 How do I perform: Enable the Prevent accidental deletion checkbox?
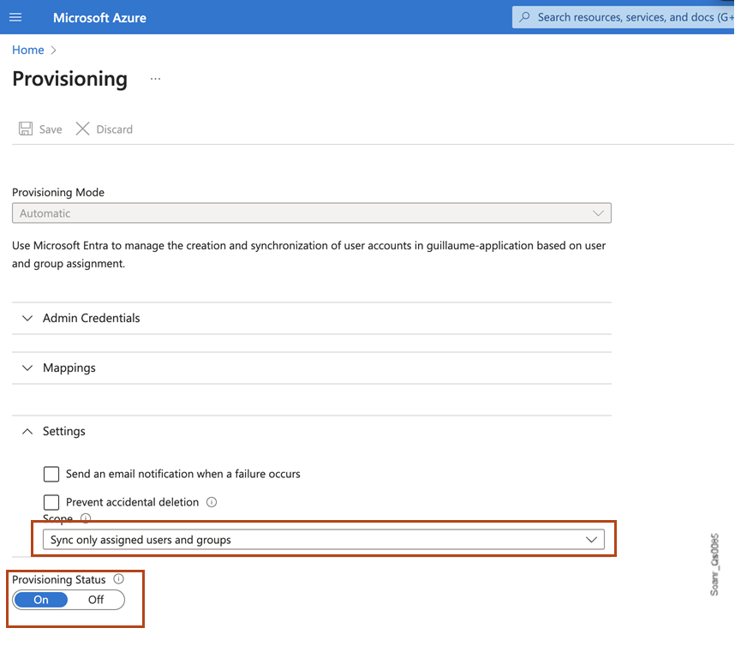(x=51, y=502)
